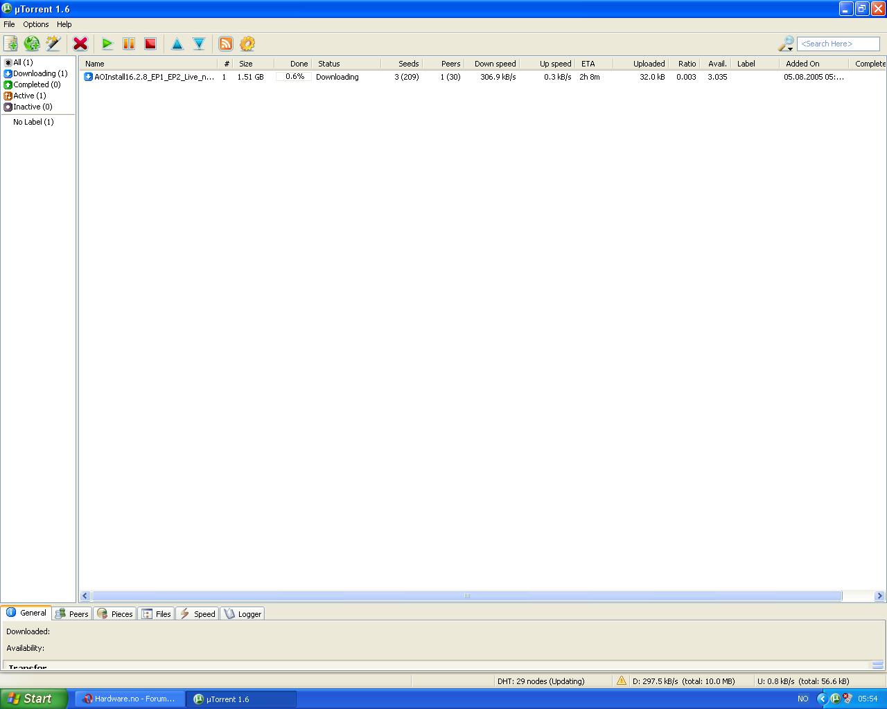The height and width of the screenshot is (709, 887).
Task: Switch to the Speed tab
Action: (197, 614)
